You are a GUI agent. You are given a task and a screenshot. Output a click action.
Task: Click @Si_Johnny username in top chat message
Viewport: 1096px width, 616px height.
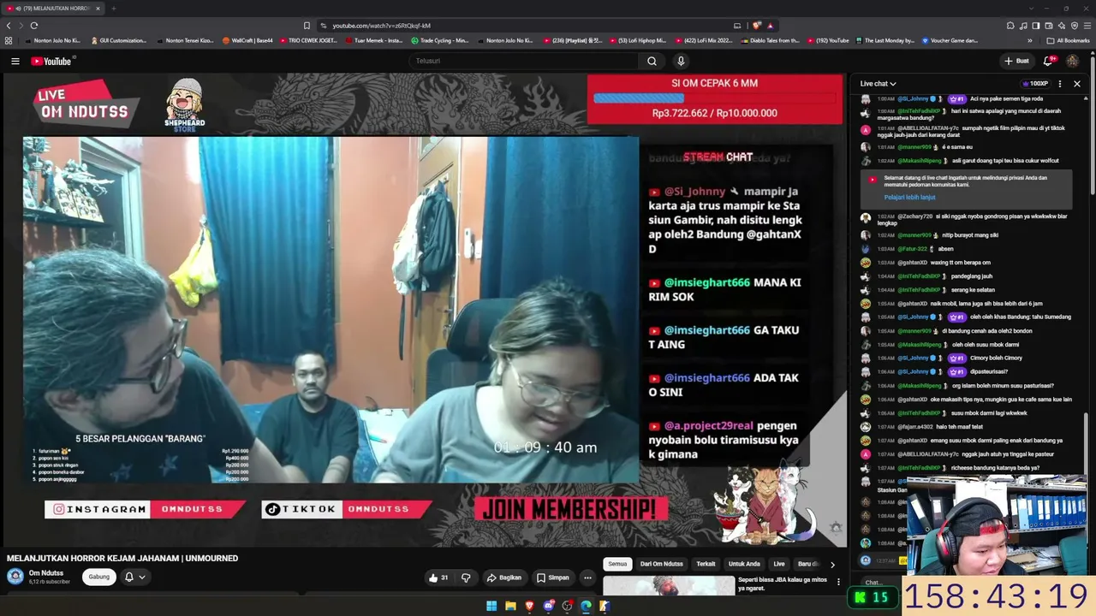tap(914, 99)
